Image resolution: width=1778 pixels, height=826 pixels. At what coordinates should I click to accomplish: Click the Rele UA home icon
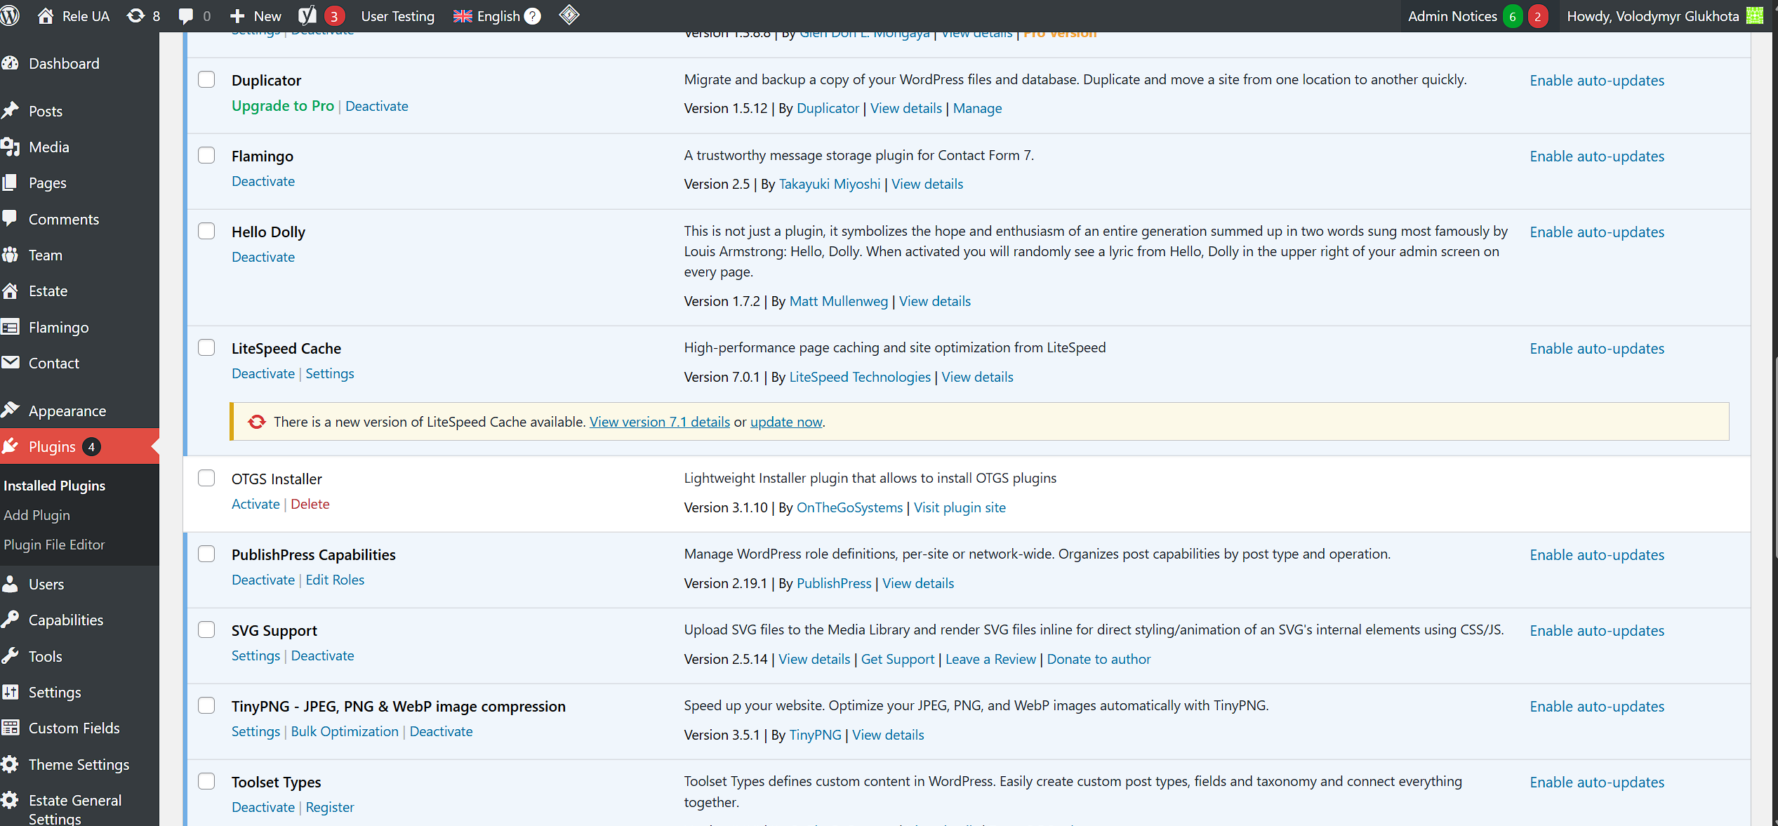(46, 15)
